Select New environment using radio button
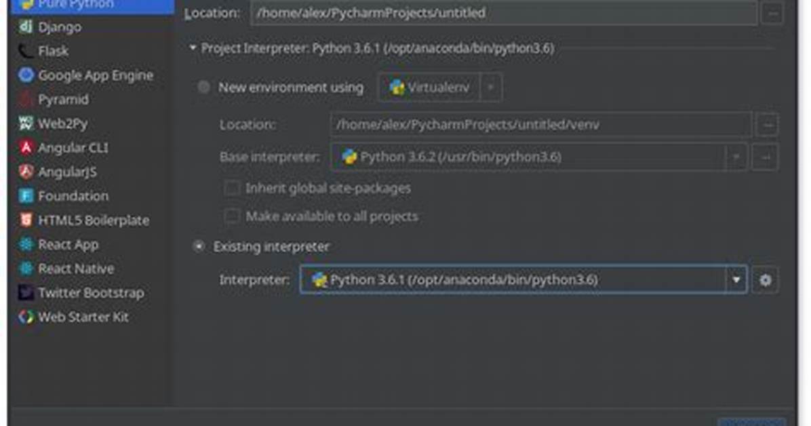The image size is (811, 426). [x=204, y=87]
